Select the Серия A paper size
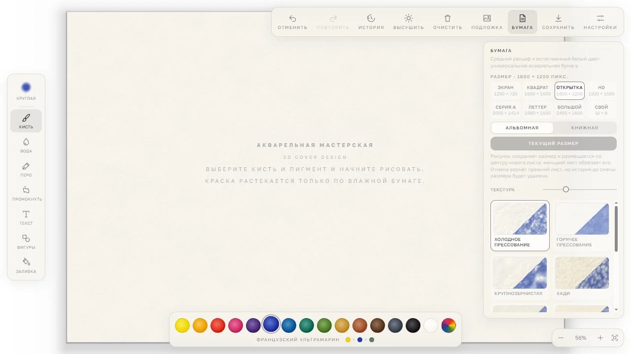 pos(506,110)
